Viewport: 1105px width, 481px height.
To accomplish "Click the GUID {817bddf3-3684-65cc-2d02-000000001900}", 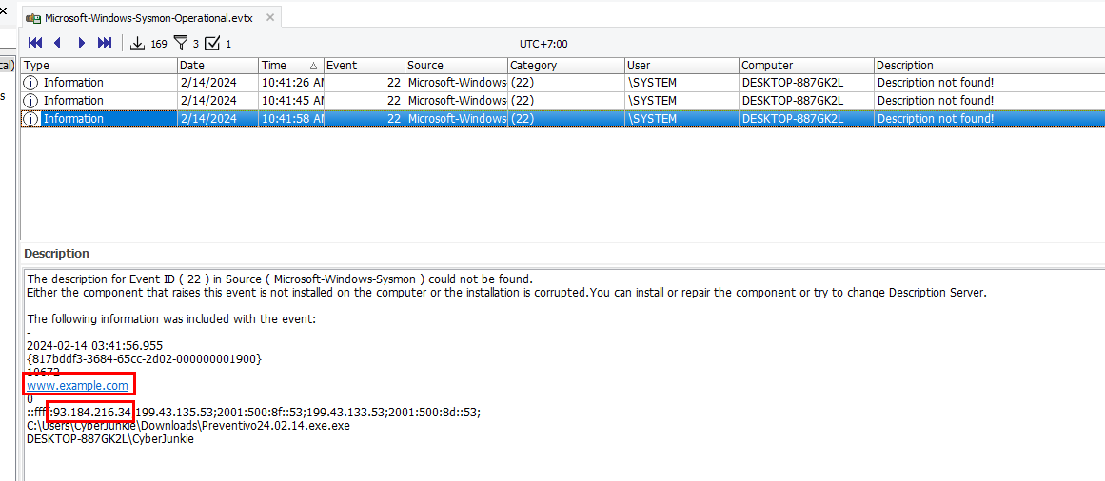I will coord(144,359).
